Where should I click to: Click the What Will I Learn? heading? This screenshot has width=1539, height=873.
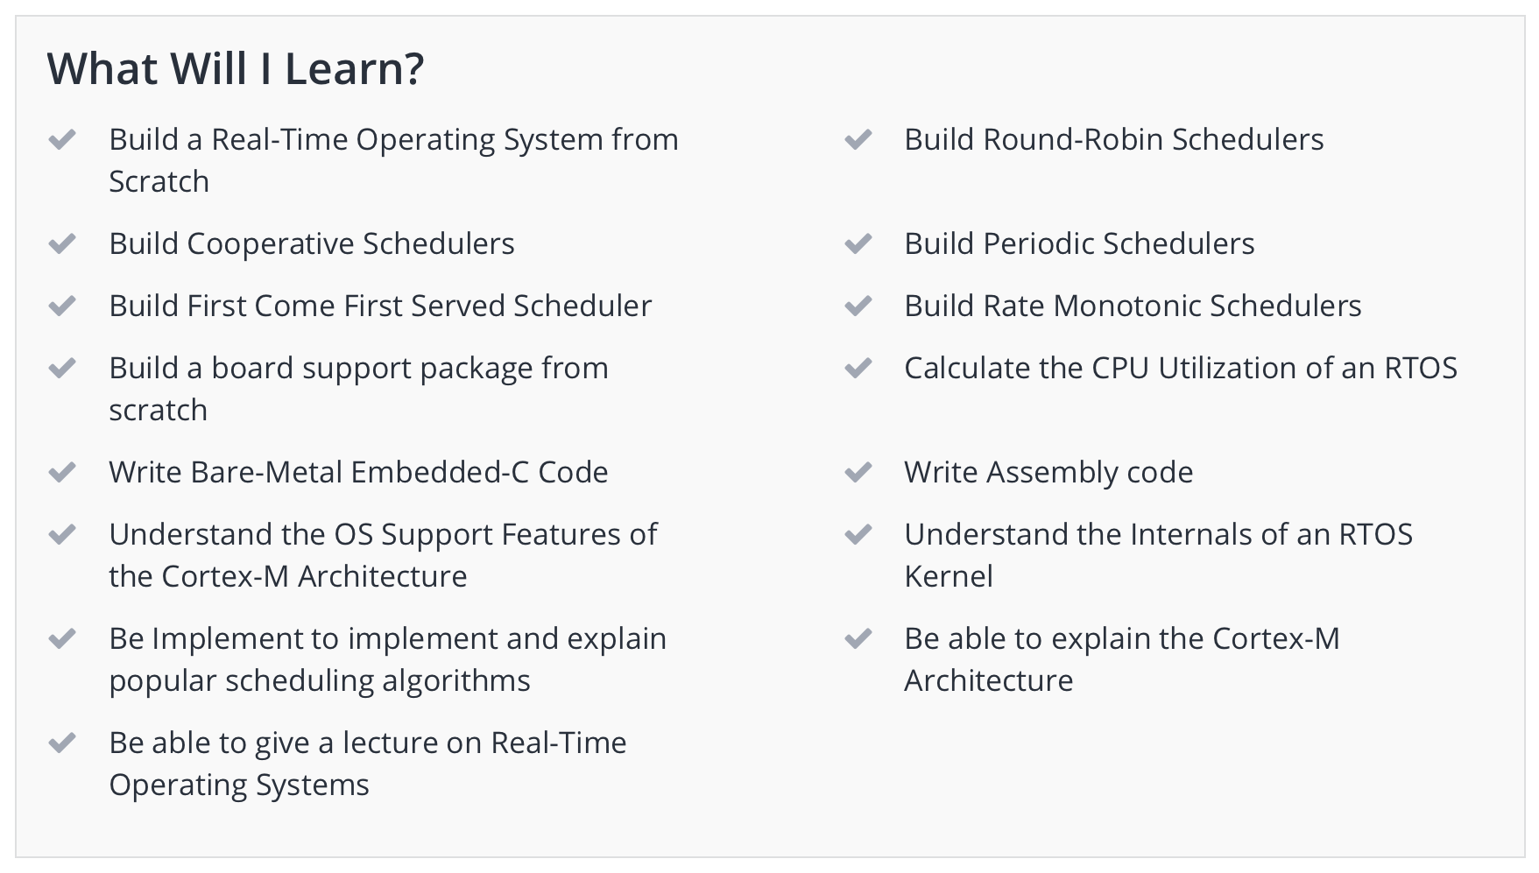pos(236,68)
